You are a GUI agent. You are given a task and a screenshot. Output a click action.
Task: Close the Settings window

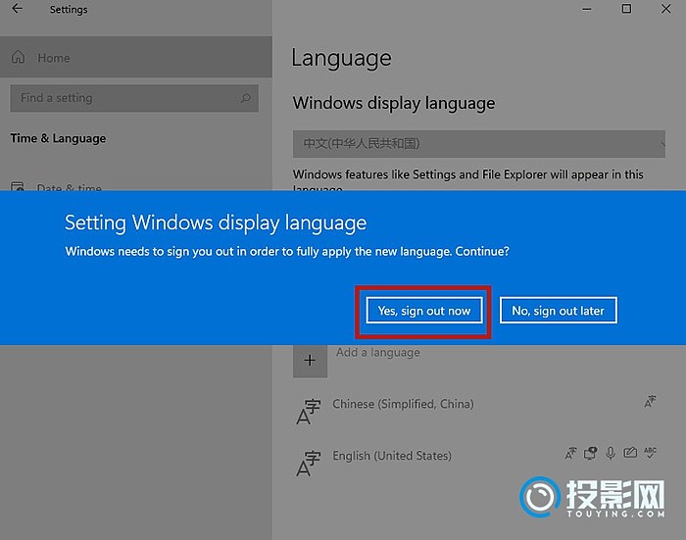click(x=665, y=9)
